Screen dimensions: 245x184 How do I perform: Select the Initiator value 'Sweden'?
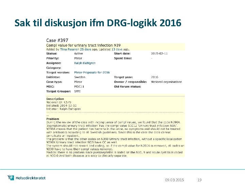click(x=80, y=77)
